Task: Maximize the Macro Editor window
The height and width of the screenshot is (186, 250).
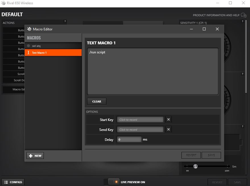Action: click(x=204, y=29)
